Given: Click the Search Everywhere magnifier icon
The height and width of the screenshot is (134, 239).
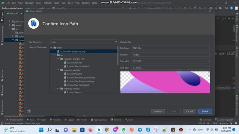Looking at the screenshot, I should pyautogui.click(x=227, y=8).
